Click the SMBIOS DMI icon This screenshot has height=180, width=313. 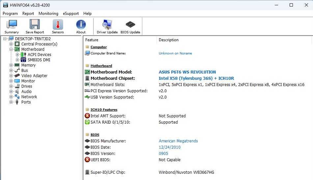tap(23, 60)
